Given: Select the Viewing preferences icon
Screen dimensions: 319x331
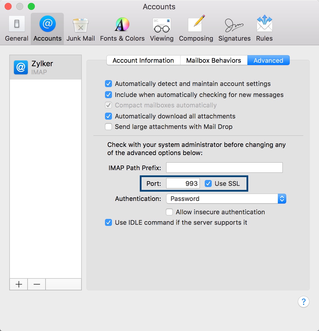Looking at the screenshot, I should 162,28.
